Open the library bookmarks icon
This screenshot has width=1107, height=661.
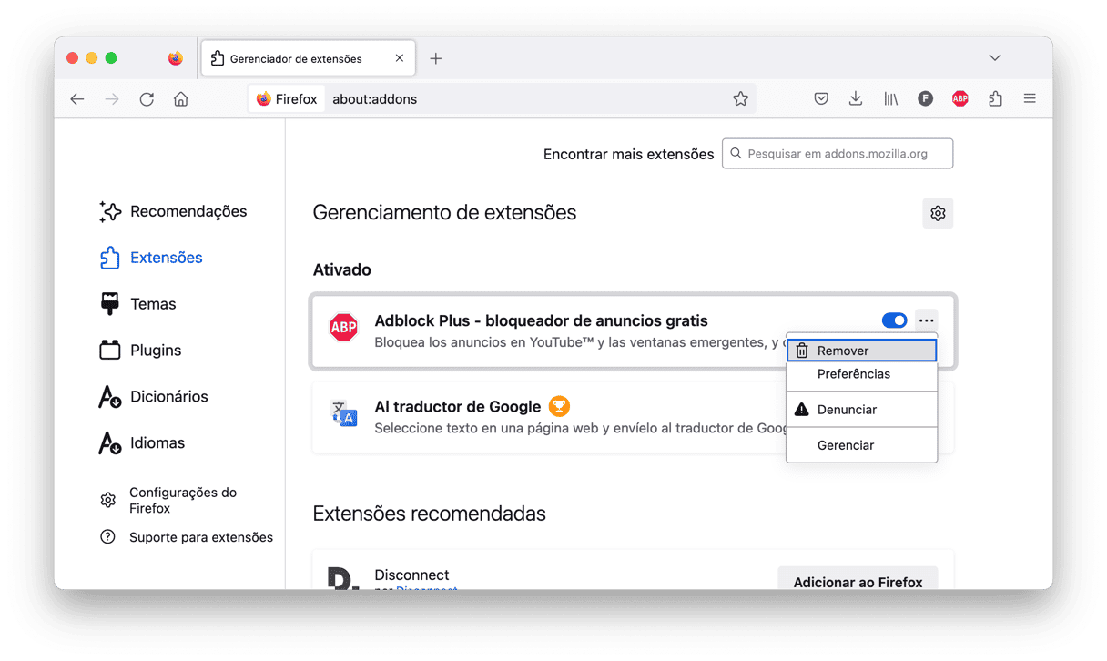click(890, 98)
